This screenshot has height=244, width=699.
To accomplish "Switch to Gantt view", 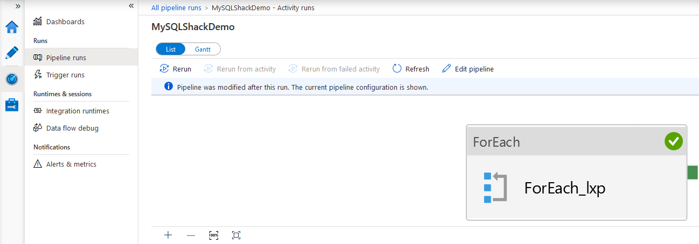I will click(x=202, y=49).
